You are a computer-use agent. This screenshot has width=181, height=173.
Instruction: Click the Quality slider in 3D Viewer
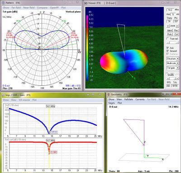pyautogui.click(x=173, y=79)
